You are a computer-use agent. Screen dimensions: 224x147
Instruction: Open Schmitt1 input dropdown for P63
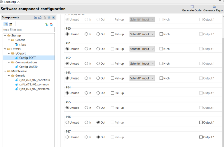tap(142, 78)
